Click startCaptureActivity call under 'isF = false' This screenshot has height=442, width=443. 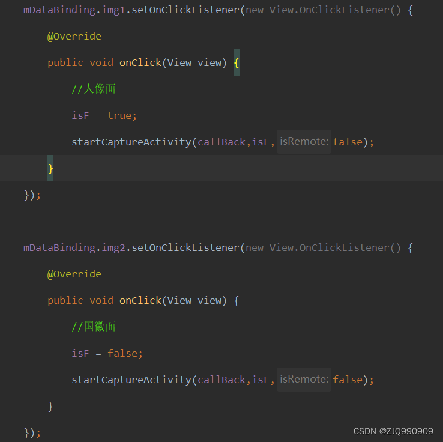(x=131, y=380)
